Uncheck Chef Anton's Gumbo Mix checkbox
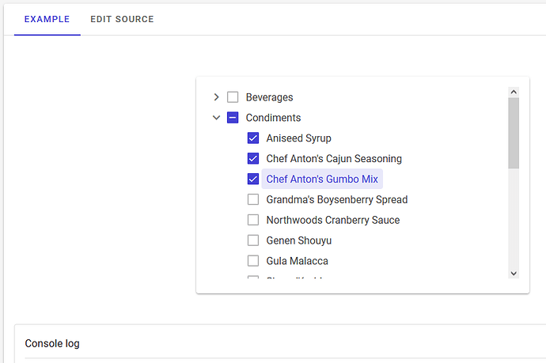This screenshot has width=546, height=363. pyautogui.click(x=253, y=179)
